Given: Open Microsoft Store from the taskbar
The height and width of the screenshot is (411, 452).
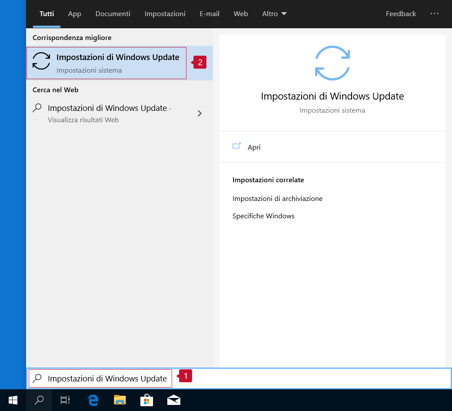Looking at the screenshot, I should [146, 400].
